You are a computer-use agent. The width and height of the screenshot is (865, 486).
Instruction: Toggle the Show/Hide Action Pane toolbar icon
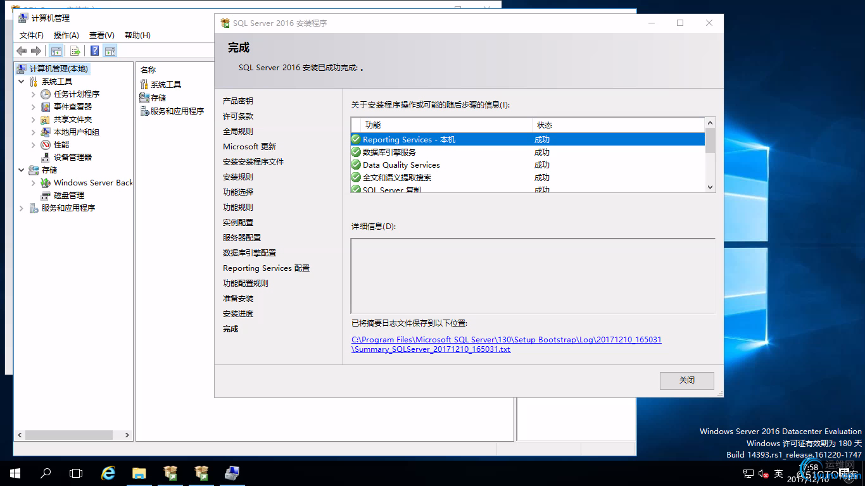110,51
